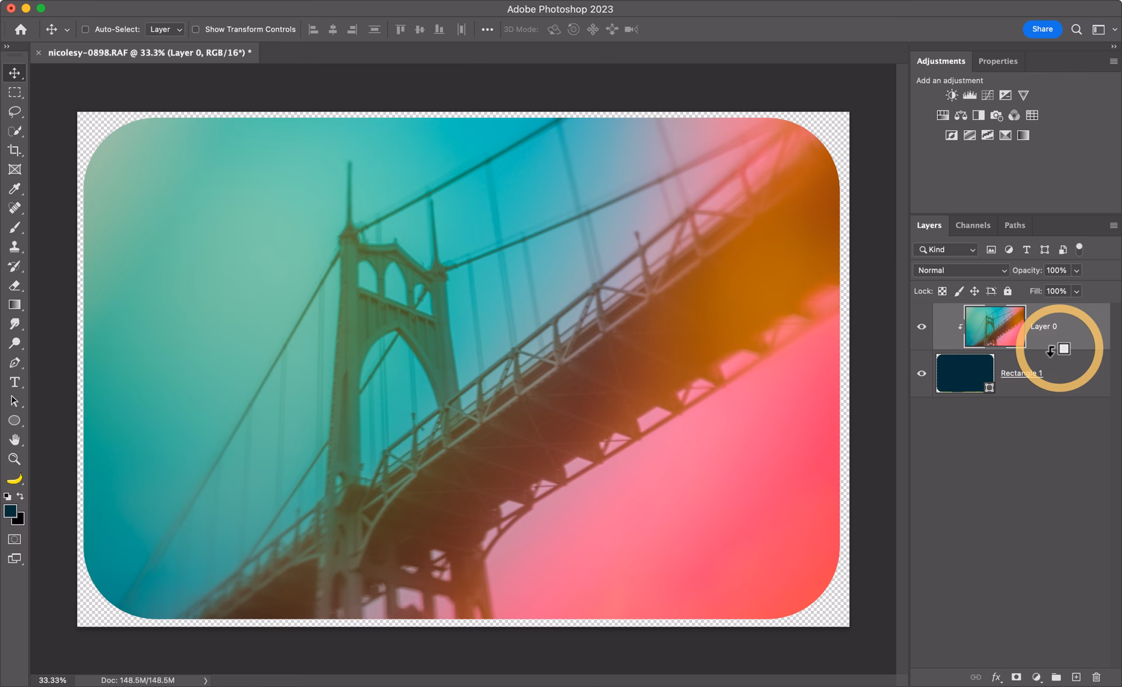This screenshot has width=1122, height=687.
Task: Open the Properties tab
Action: 998,61
